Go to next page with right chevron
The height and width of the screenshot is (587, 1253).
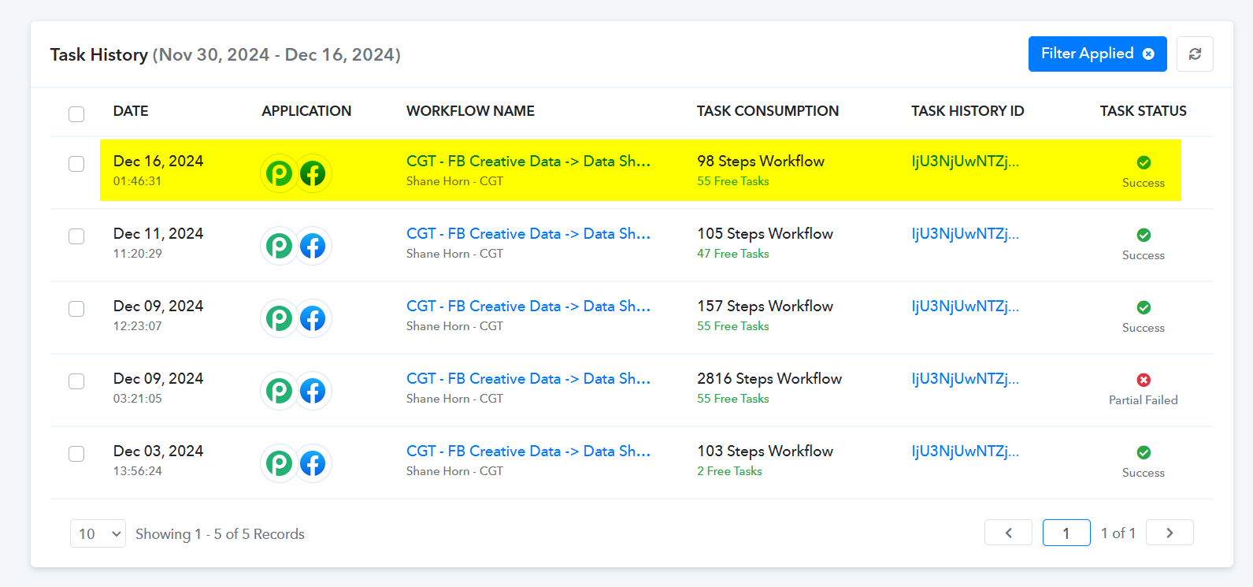(1170, 533)
